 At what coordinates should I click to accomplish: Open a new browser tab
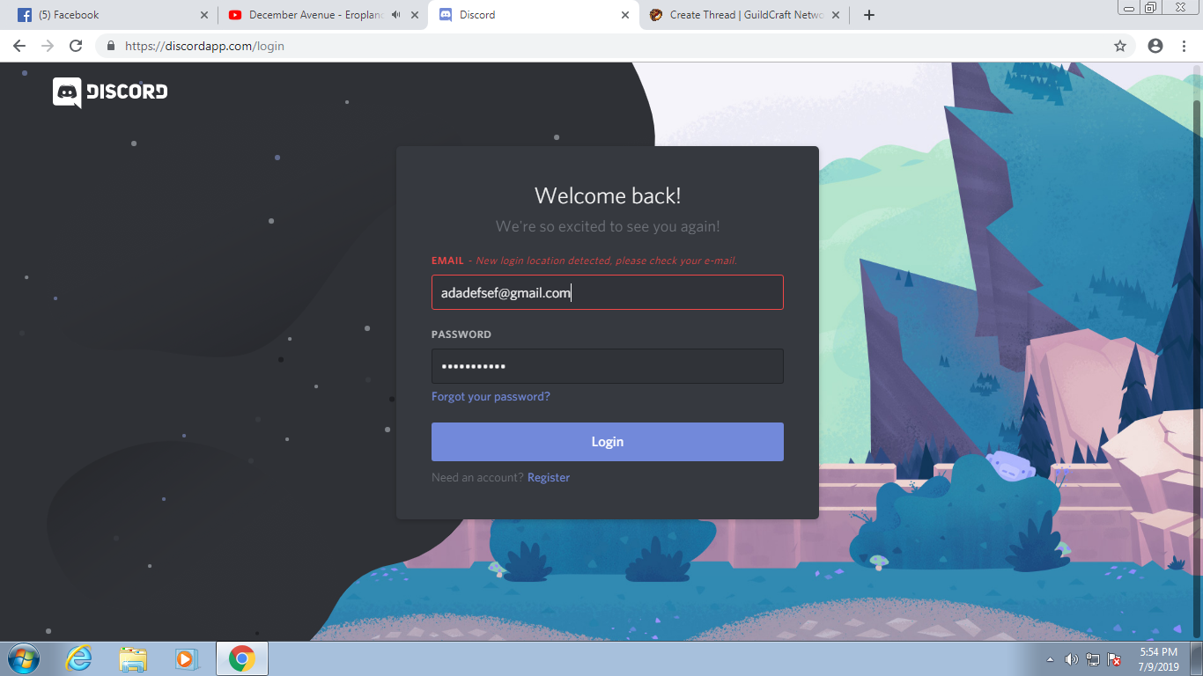tap(869, 15)
